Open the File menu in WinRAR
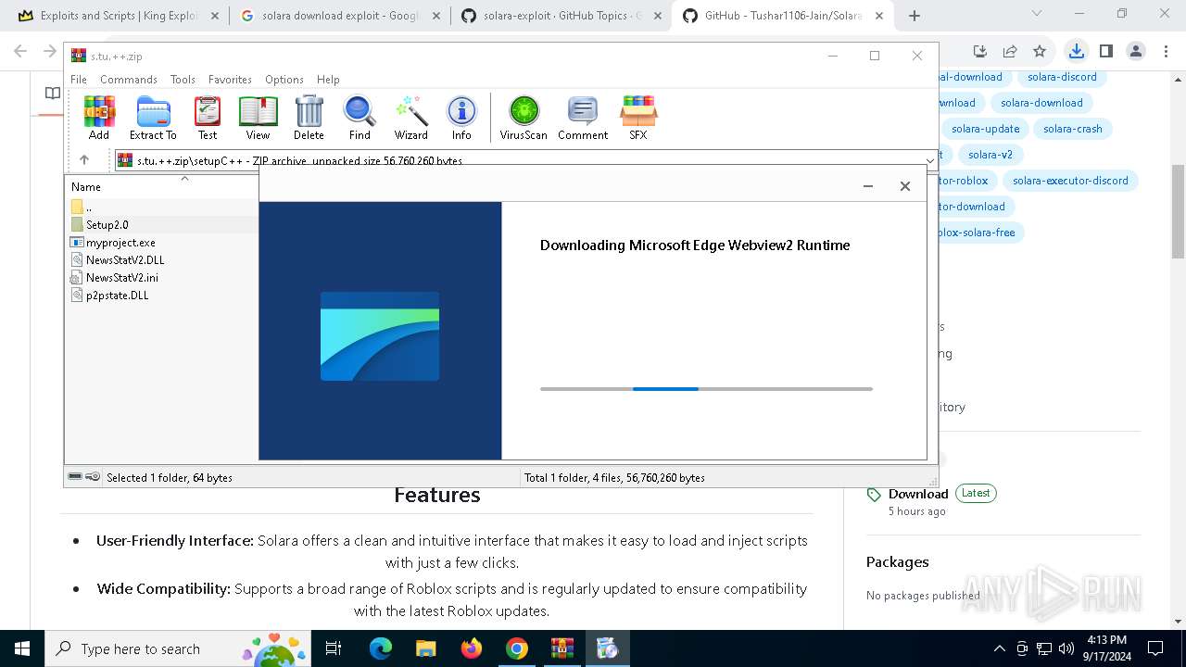Screen dimensions: 1186x667 (79, 80)
